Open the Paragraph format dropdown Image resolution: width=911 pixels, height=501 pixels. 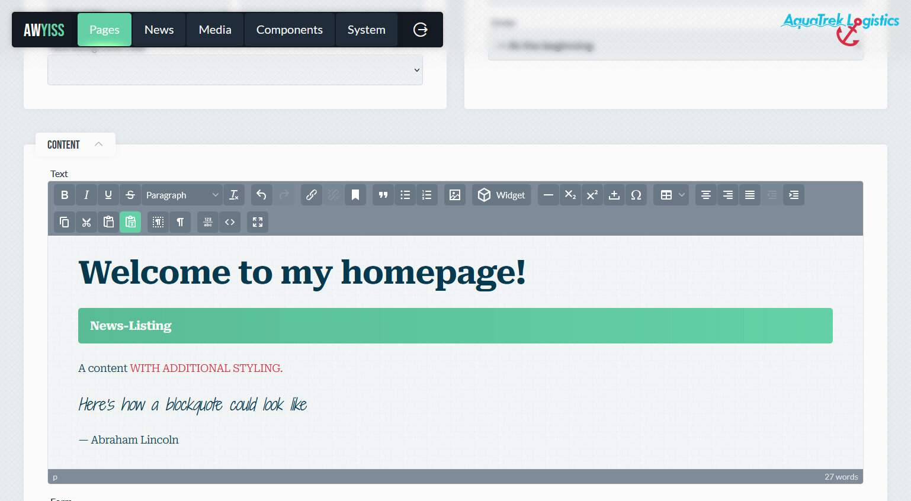[182, 195]
